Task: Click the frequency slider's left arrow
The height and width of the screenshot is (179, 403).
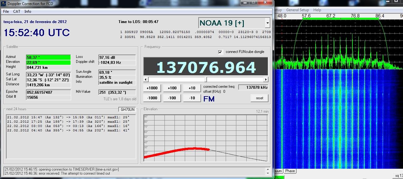Action: [146, 79]
